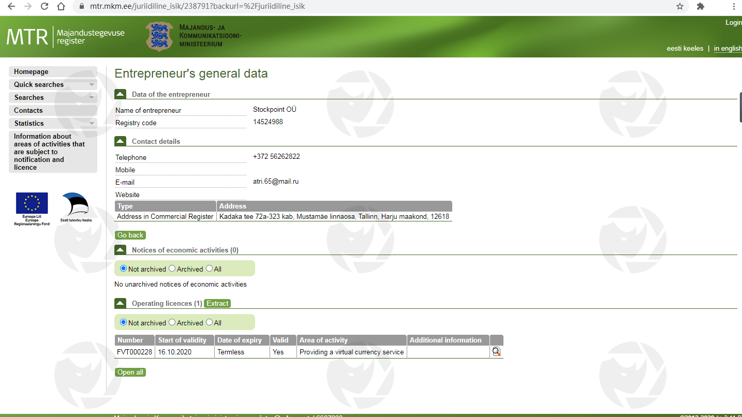View licence FVT000228 details magnifier icon
This screenshot has height=417, width=742.
coord(496,352)
